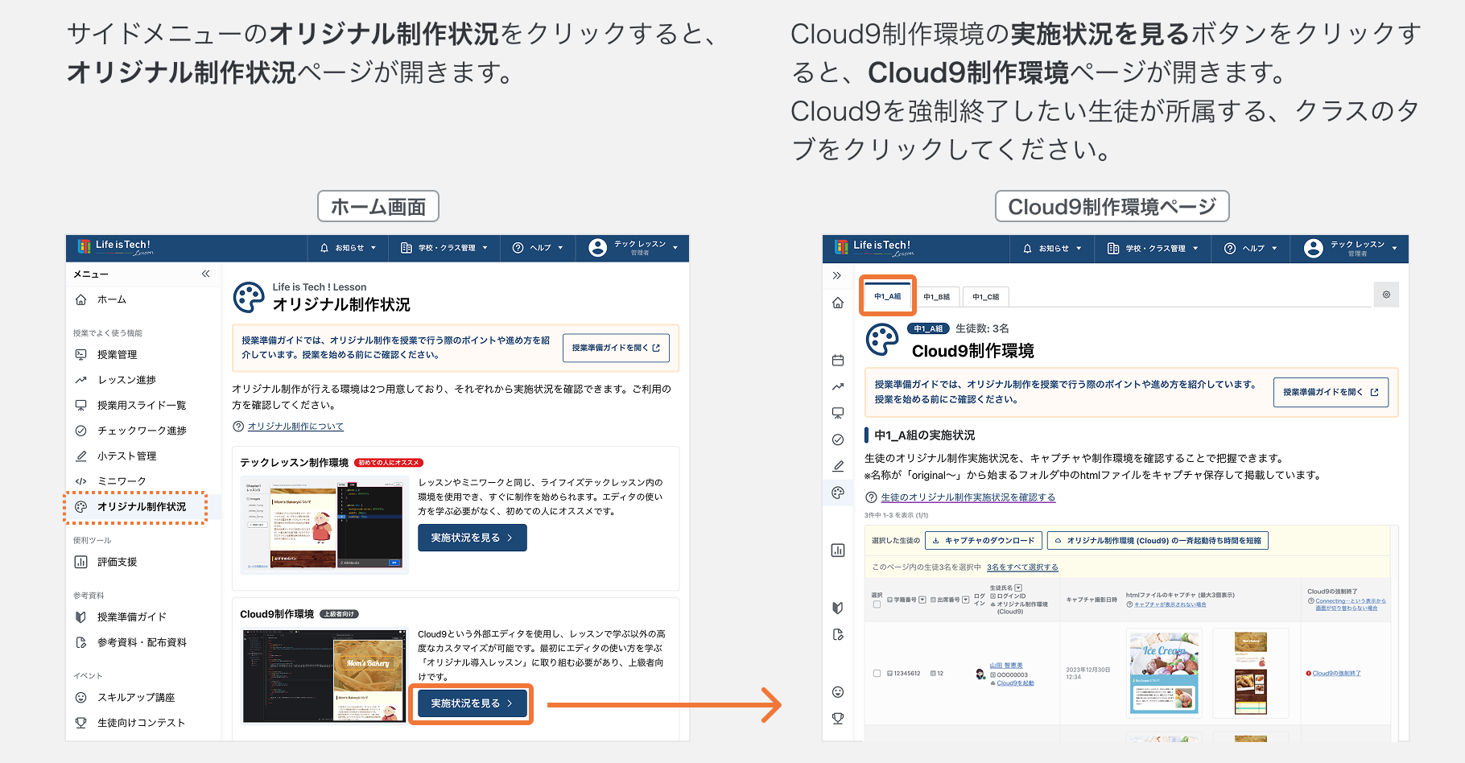Tick the select-all checkbox in the 選択 column header
This screenshot has width=1465, height=763.
[x=877, y=604]
